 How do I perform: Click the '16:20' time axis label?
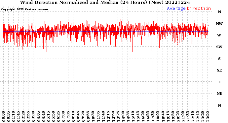pos(143,117)
